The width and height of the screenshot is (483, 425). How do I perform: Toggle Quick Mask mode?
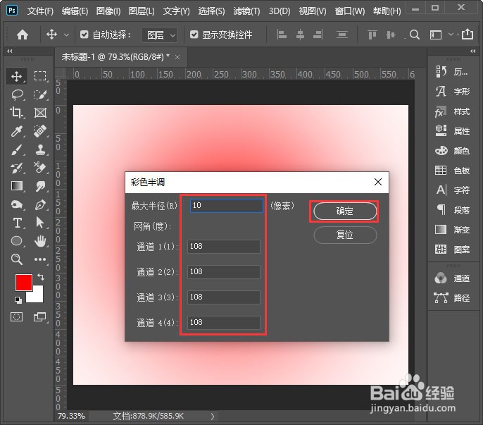tap(17, 316)
